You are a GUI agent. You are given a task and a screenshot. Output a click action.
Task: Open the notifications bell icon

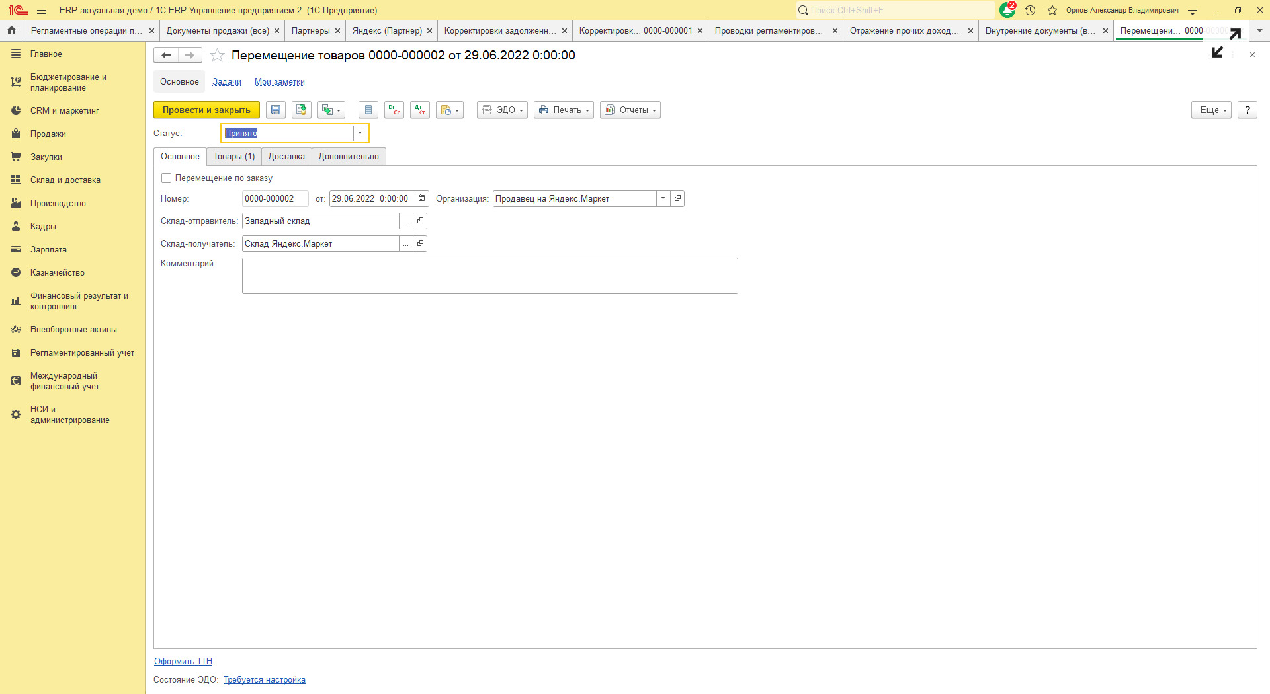[x=1007, y=10]
